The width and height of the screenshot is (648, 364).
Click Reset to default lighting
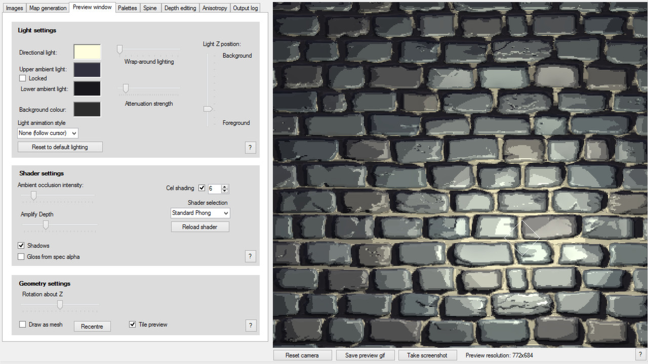60,147
